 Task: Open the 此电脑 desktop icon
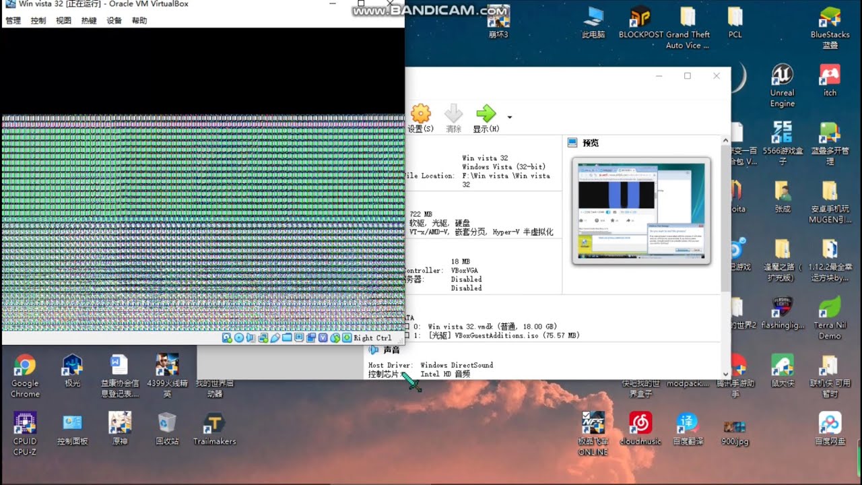coord(593,22)
